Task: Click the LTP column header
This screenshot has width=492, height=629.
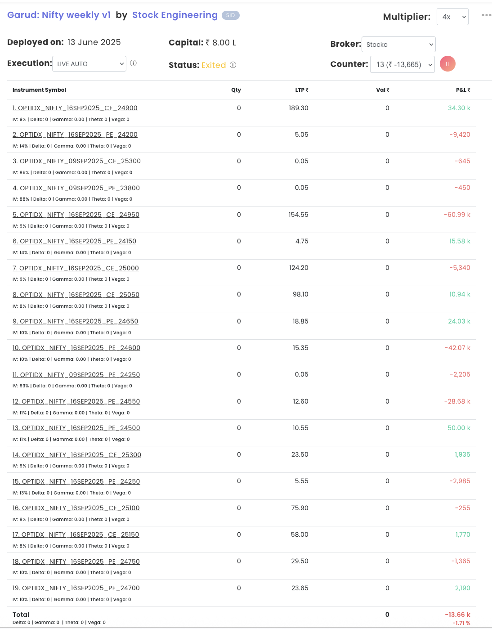Action: point(301,90)
